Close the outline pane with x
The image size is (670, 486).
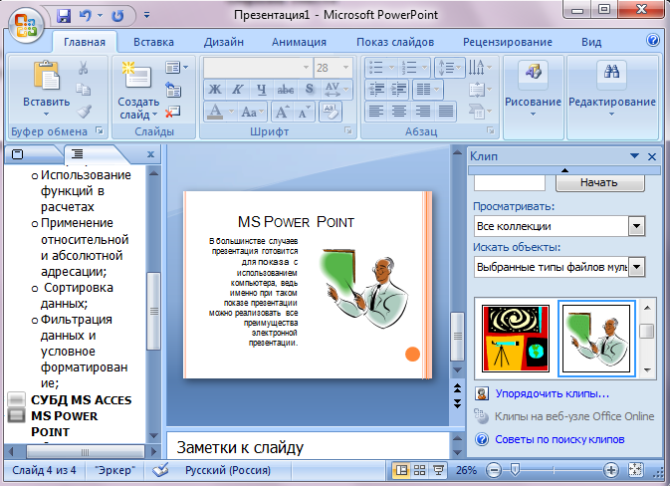click(150, 154)
